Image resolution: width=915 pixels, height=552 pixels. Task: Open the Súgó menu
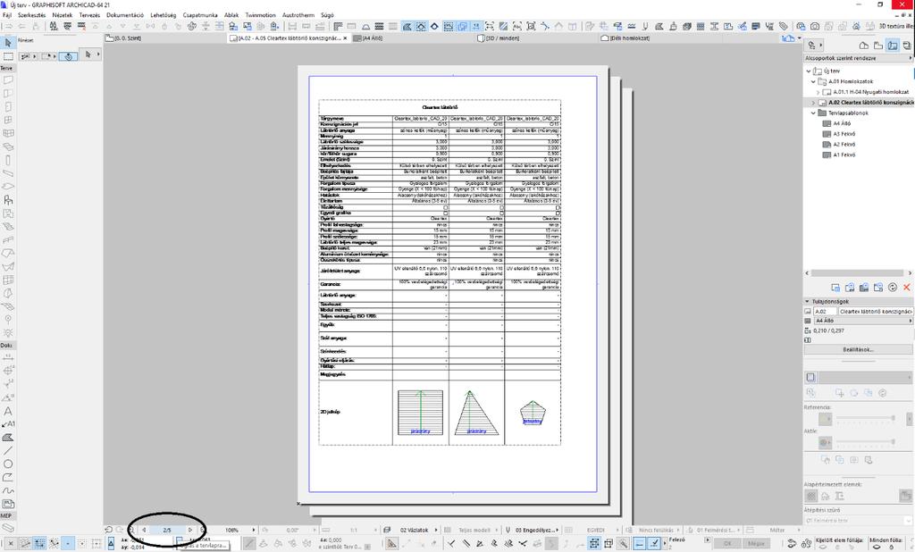pos(327,15)
